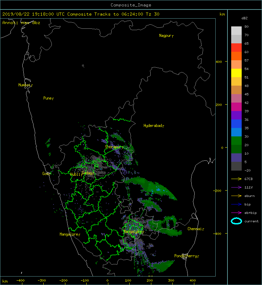
Task: Click the -300 tick on bottom axis
Action: pyautogui.click(x=42, y=281)
